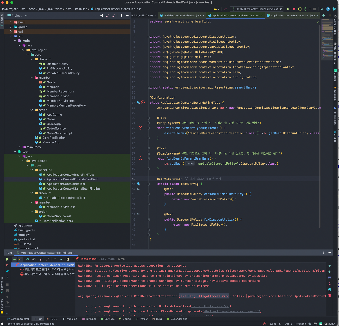Toggle soft-wrap in the console
This screenshot has width=339, height=326.
coord(329,278)
